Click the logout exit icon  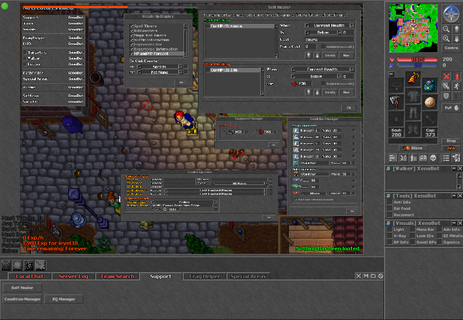click(x=456, y=158)
